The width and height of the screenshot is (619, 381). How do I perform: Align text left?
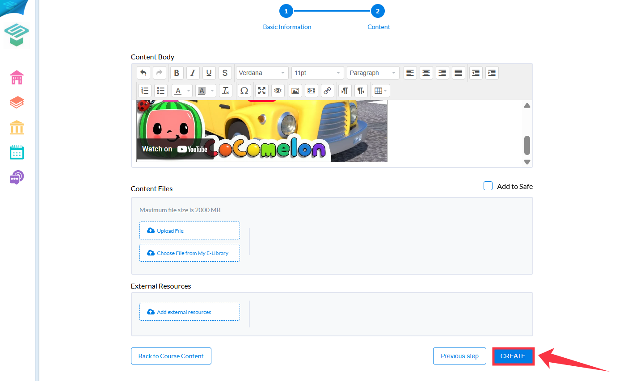(410, 73)
